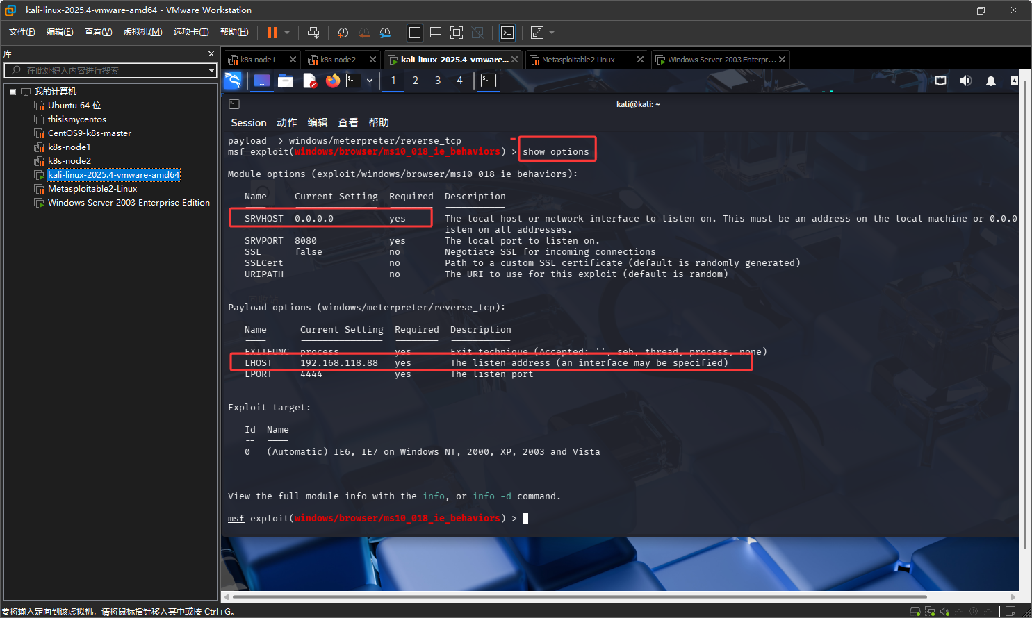Open the terminal Session menu
The height and width of the screenshot is (618, 1032).
(249, 123)
